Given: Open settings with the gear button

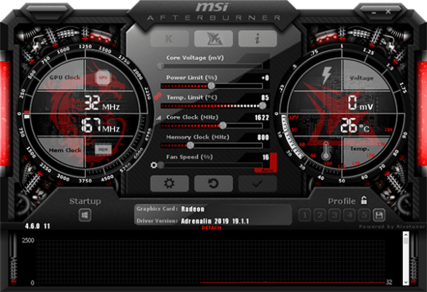Looking at the screenshot, I should pyautogui.click(x=169, y=183).
